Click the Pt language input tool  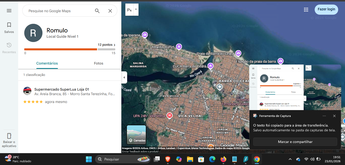point(129,10)
